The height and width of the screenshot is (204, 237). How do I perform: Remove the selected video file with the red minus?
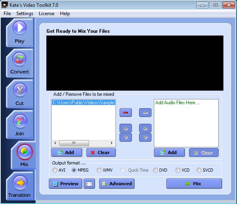click(125, 113)
